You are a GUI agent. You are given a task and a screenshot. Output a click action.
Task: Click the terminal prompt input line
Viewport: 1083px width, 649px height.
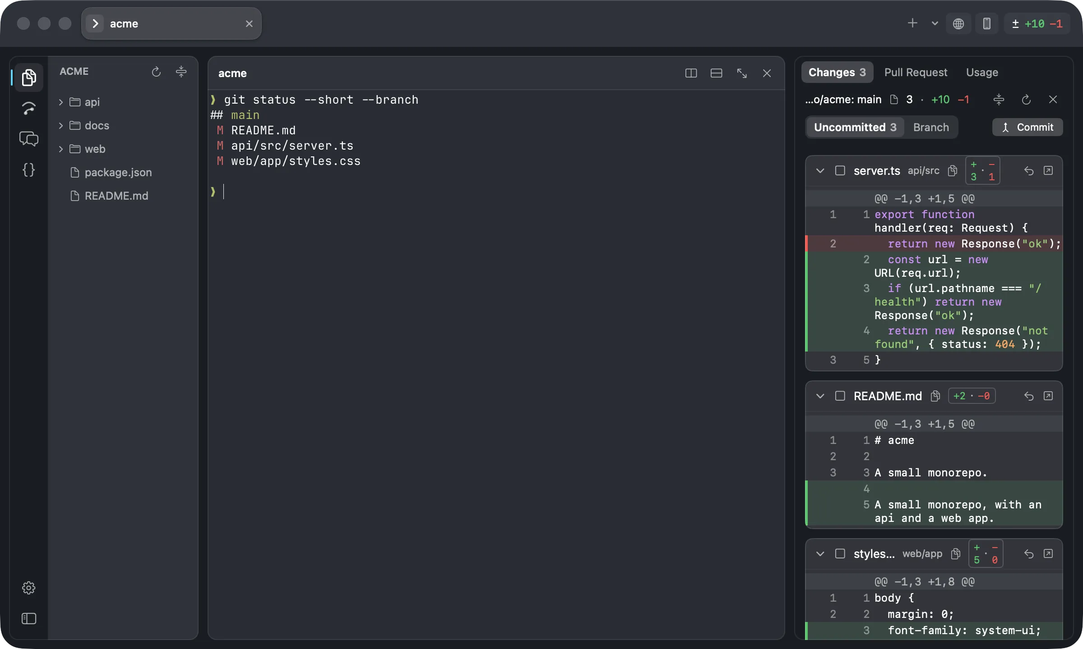tap(495, 192)
